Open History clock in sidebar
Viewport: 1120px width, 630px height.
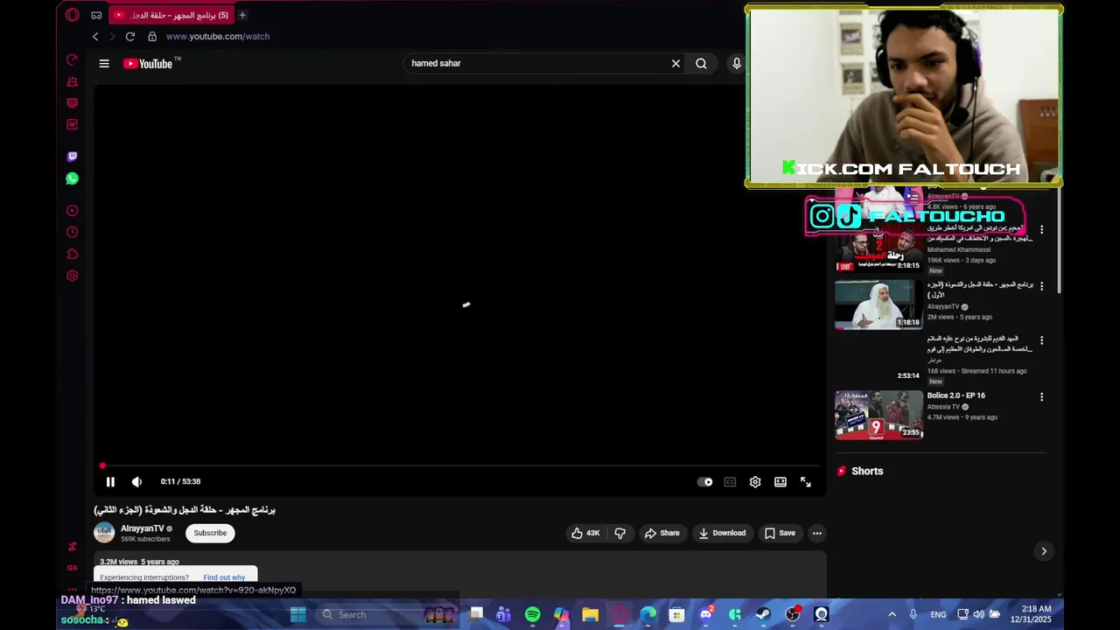(x=73, y=232)
